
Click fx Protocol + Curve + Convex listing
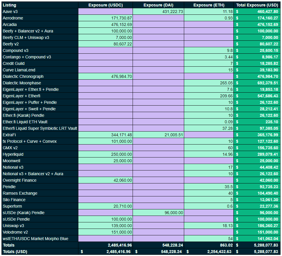click(x=40, y=141)
